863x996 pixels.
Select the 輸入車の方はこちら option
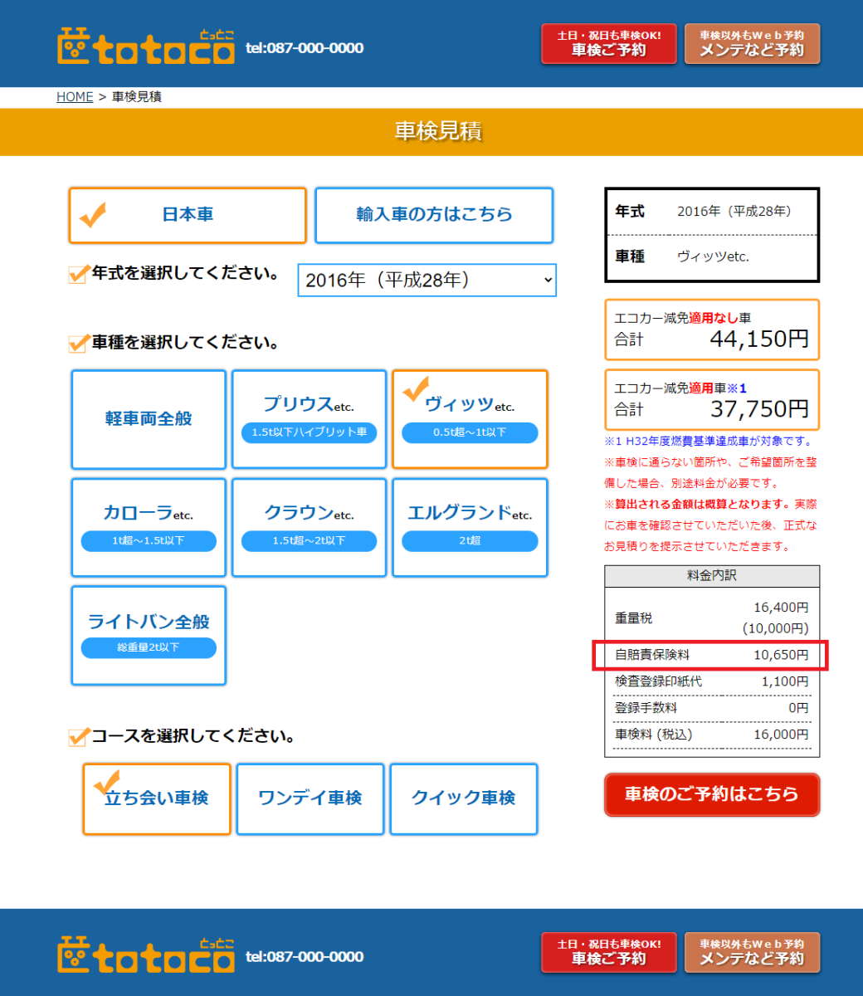434,215
